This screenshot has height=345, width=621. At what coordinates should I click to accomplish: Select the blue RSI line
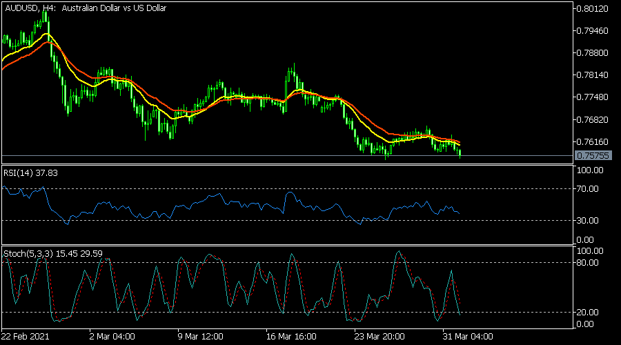pos(207,202)
